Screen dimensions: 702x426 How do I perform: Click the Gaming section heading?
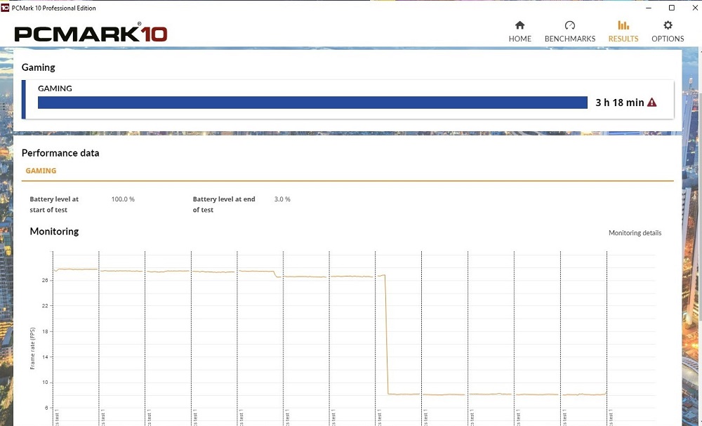click(39, 67)
